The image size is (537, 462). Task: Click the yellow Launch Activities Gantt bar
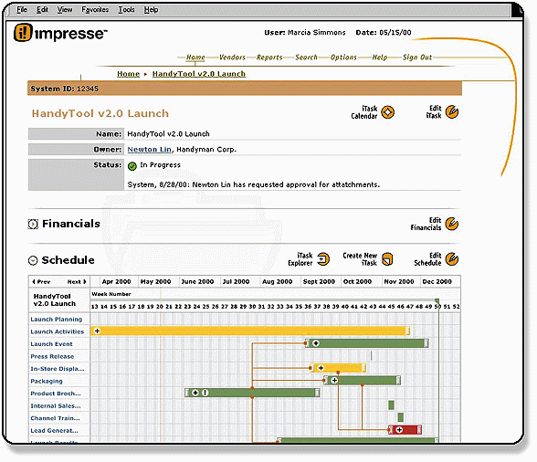(250, 331)
